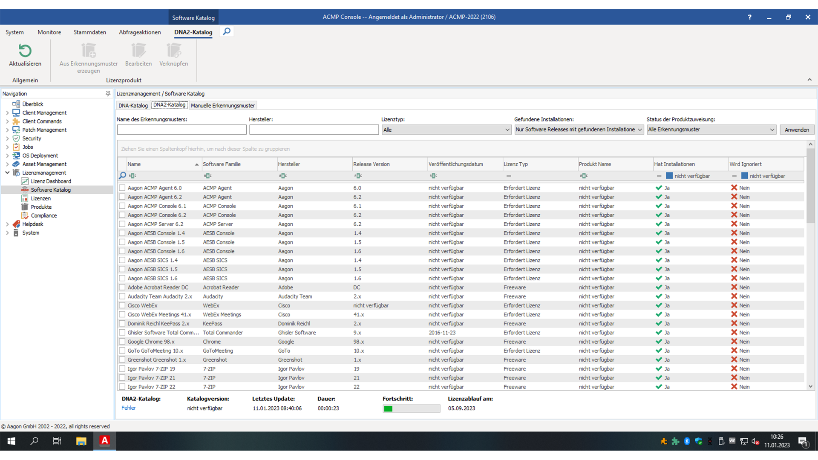This screenshot has height=460, width=818.
Task: Open the Monitore ribbon tab
Action: 49,32
